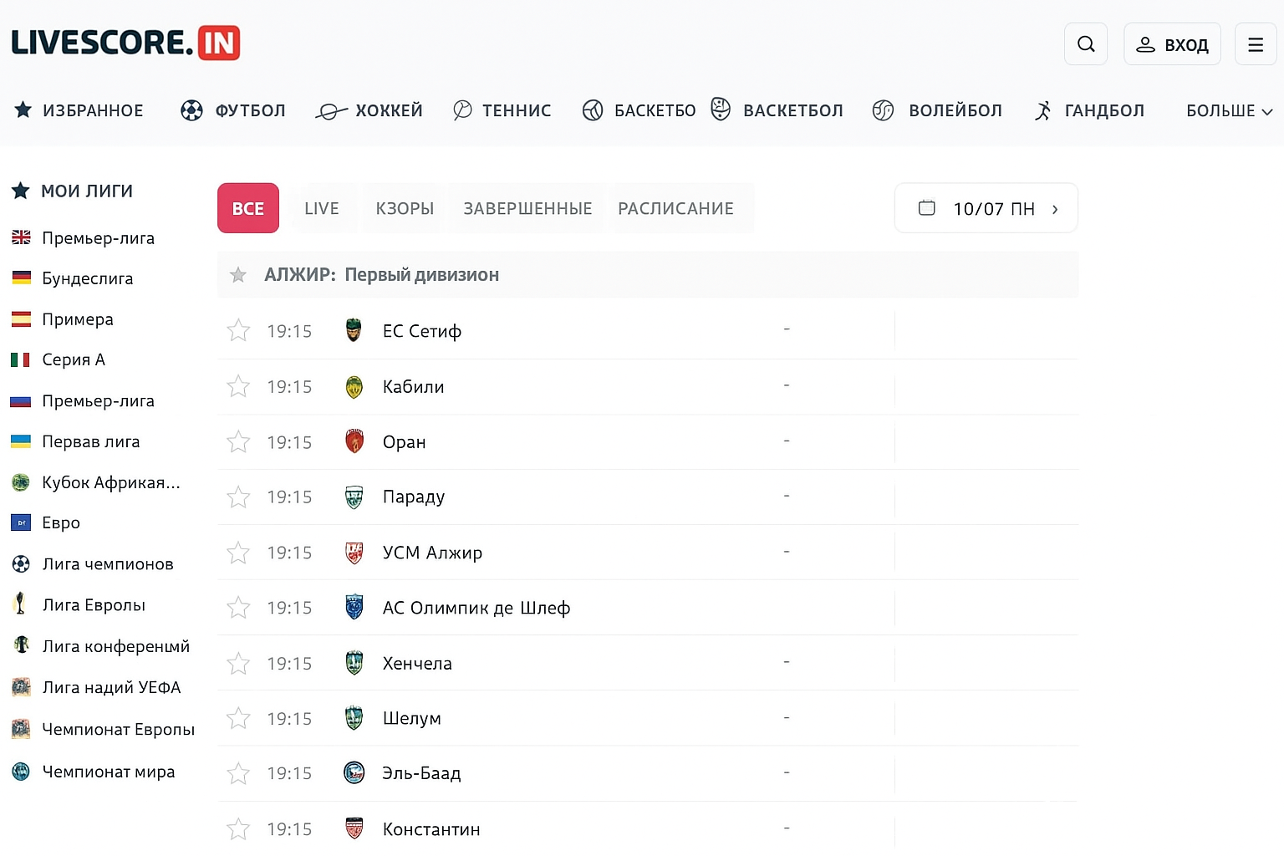
Task: Star the АЛЖИР: Первый дивизион league header
Action: coord(238,274)
